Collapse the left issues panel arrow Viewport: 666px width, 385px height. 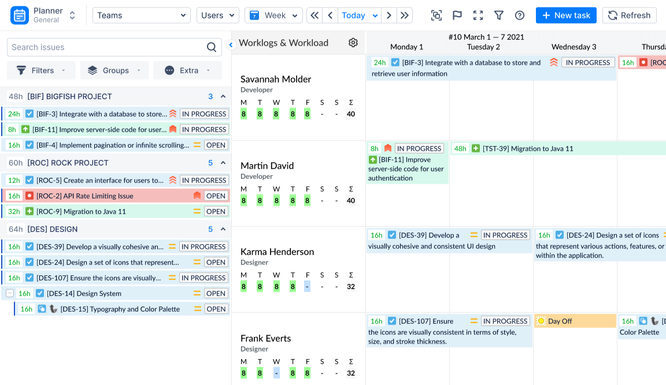(x=231, y=44)
